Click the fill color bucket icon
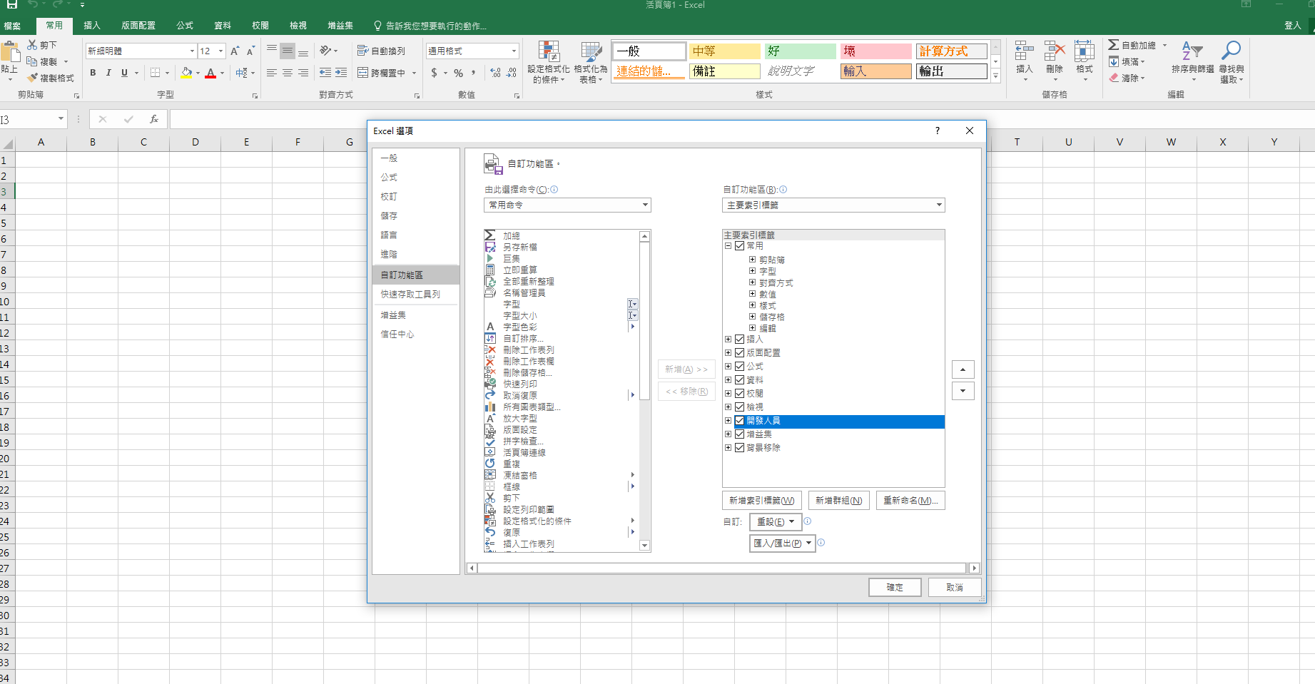This screenshot has height=684, width=1315. click(x=187, y=73)
